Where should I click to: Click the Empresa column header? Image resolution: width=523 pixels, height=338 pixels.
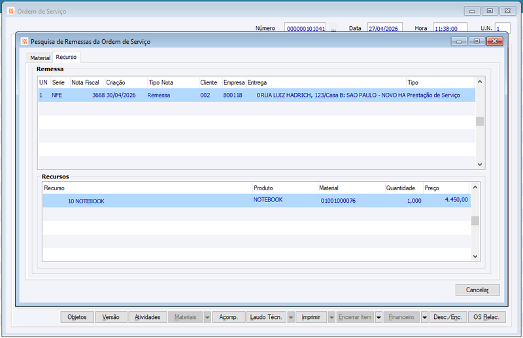tap(234, 82)
